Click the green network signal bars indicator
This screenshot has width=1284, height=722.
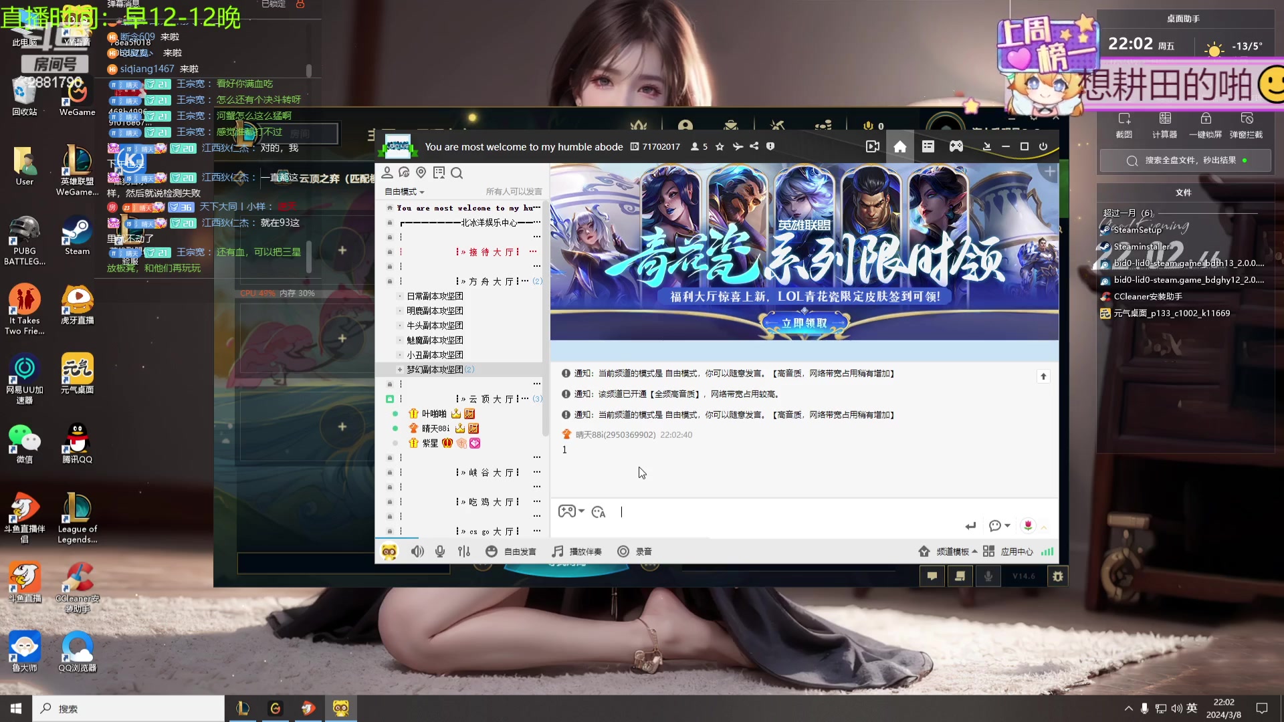click(1048, 551)
